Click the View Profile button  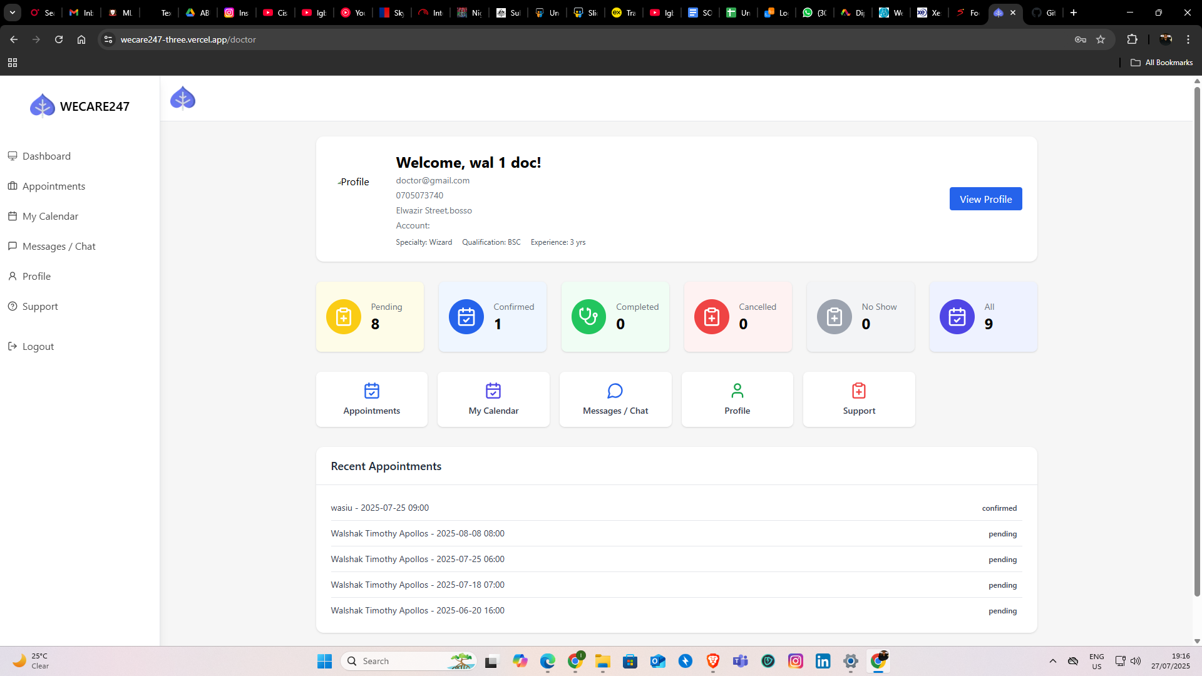click(985, 198)
